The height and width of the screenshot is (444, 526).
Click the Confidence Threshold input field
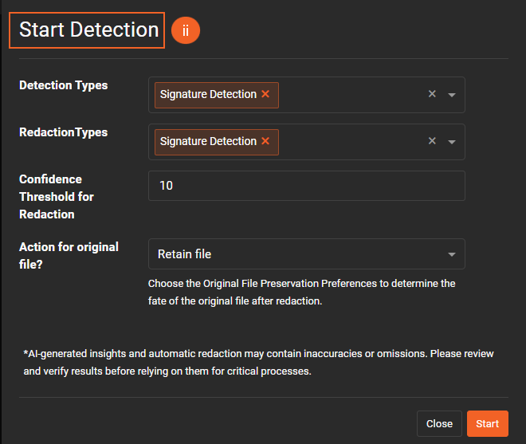(306, 186)
